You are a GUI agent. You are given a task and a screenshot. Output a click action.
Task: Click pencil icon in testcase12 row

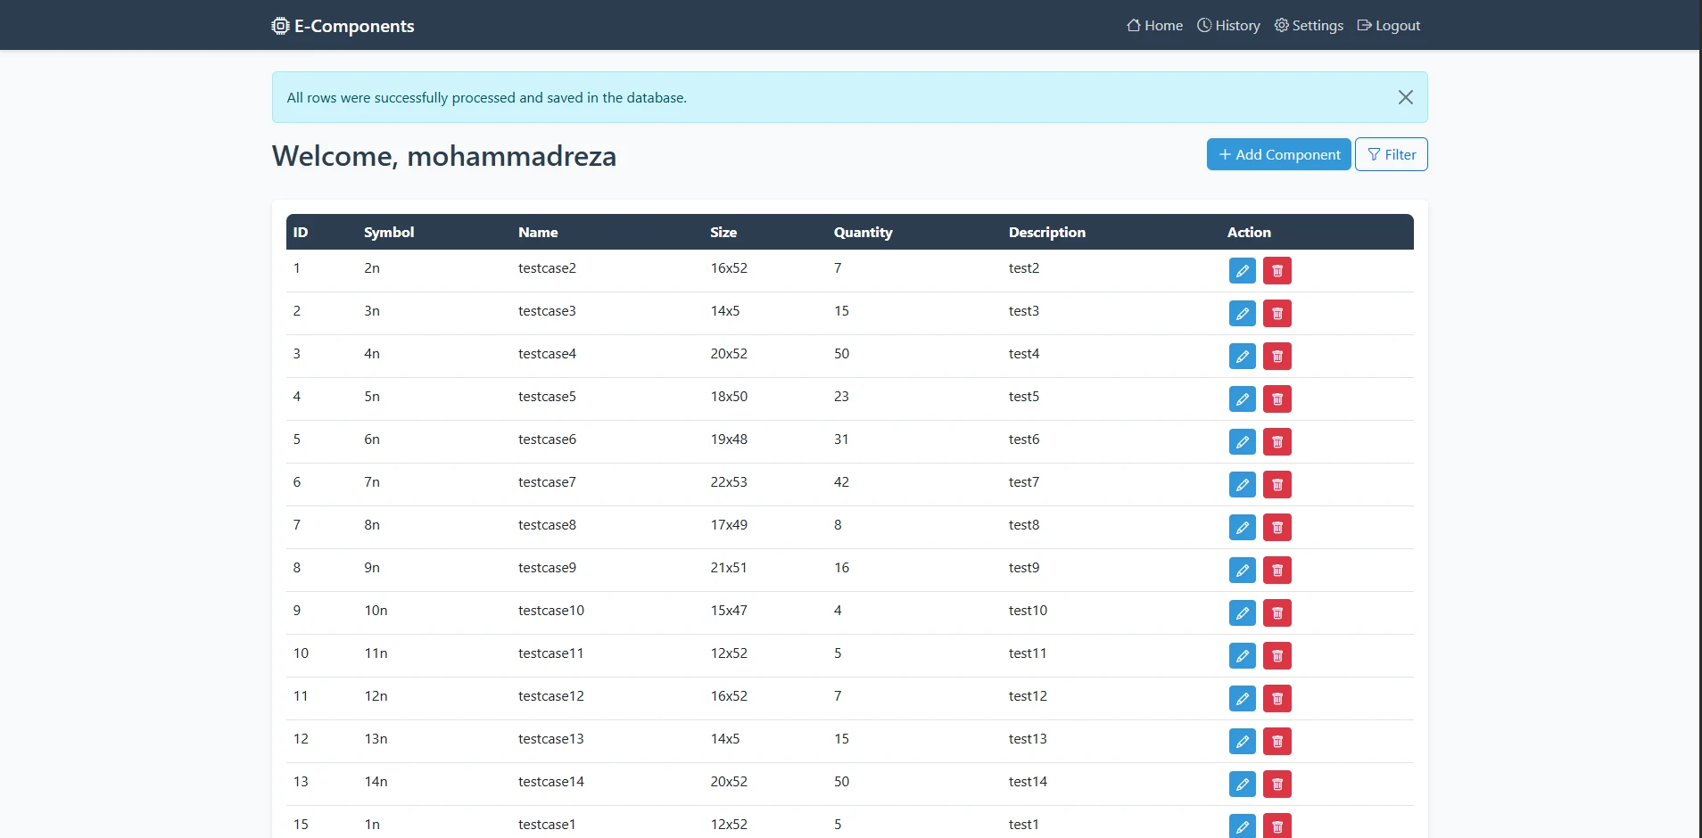pyautogui.click(x=1242, y=698)
